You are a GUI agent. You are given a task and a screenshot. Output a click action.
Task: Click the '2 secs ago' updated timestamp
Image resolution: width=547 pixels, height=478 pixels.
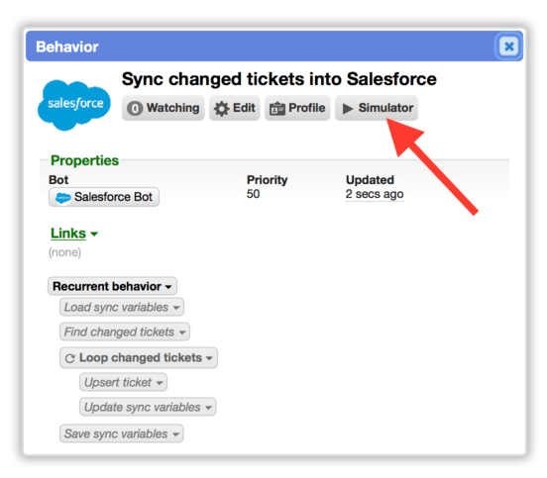(375, 194)
